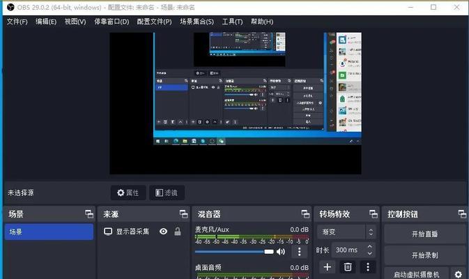
Task: Toggle the lock on 显示器采集
Action: pos(178,232)
